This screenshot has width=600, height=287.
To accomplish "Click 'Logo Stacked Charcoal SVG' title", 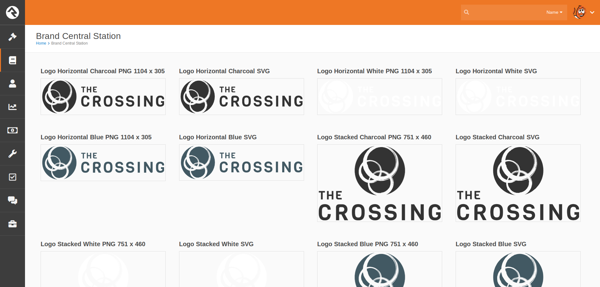I will 497,137.
